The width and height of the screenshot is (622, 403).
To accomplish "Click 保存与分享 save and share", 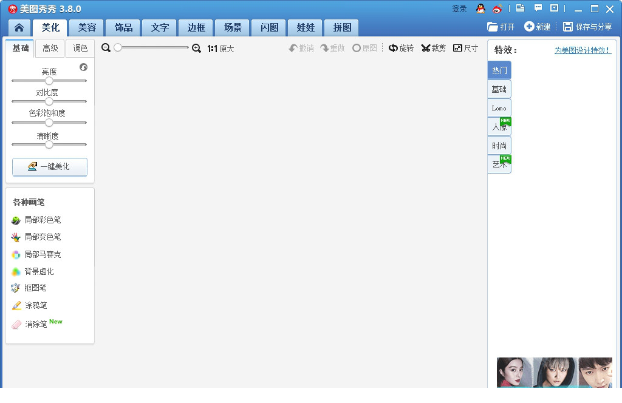I will (587, 27).
